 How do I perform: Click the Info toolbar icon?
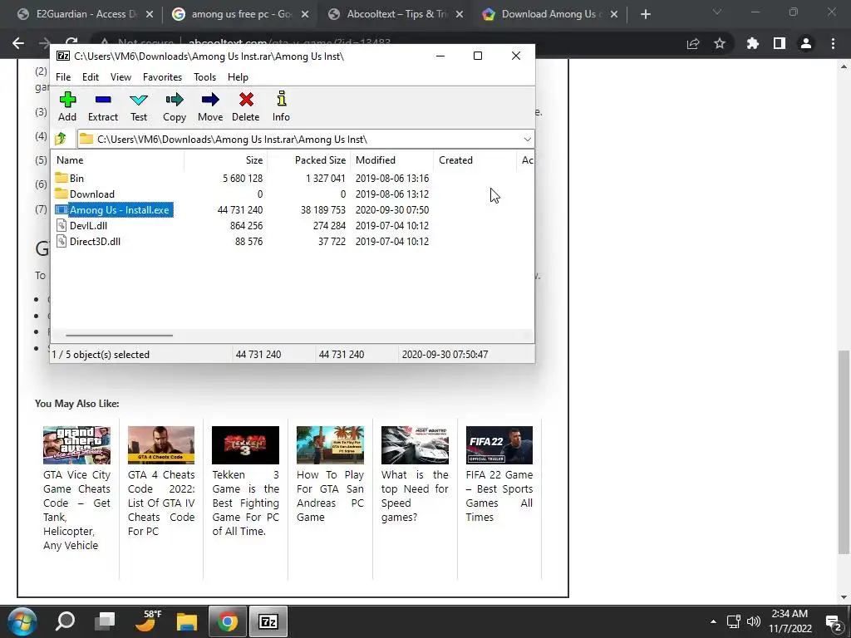pyautogui.click(x=281, y=99)
